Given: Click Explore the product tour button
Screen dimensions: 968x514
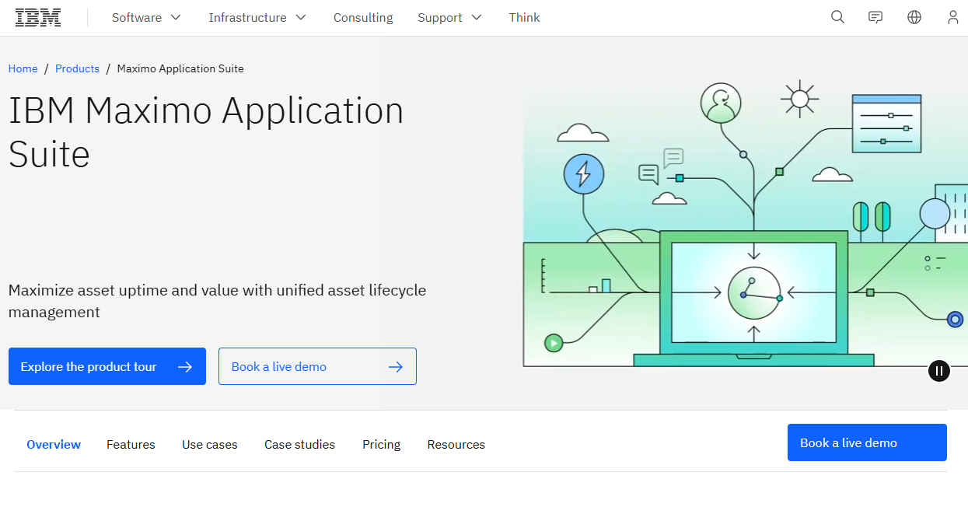Looking at the screenshot, I should pyautogui.click(x=107, y=366).
